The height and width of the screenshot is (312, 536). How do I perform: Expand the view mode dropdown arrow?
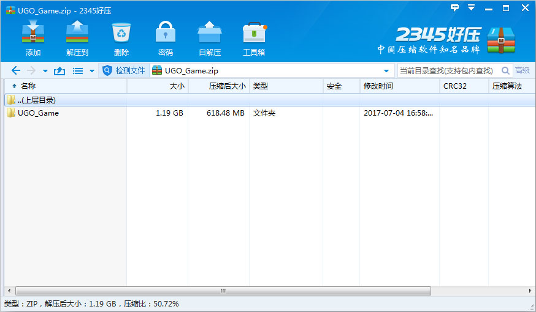pyautogui.click(x=91, y=71)
